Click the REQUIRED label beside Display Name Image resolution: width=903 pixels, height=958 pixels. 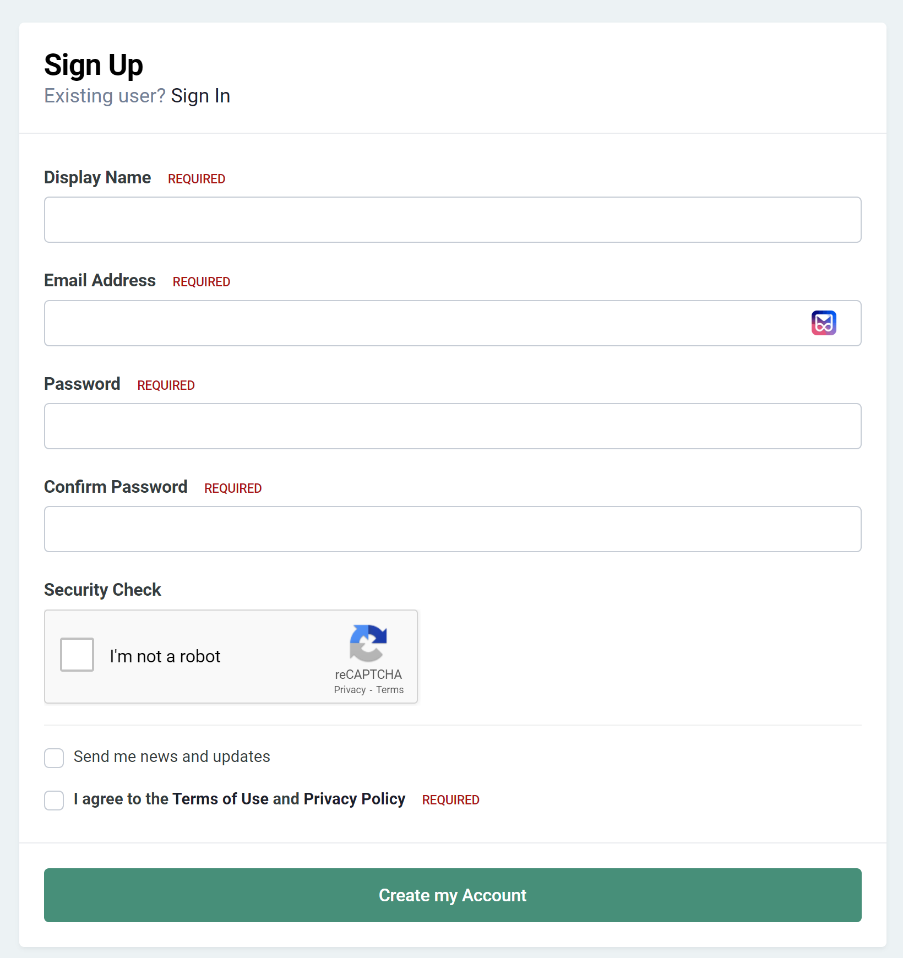point(196,178)
